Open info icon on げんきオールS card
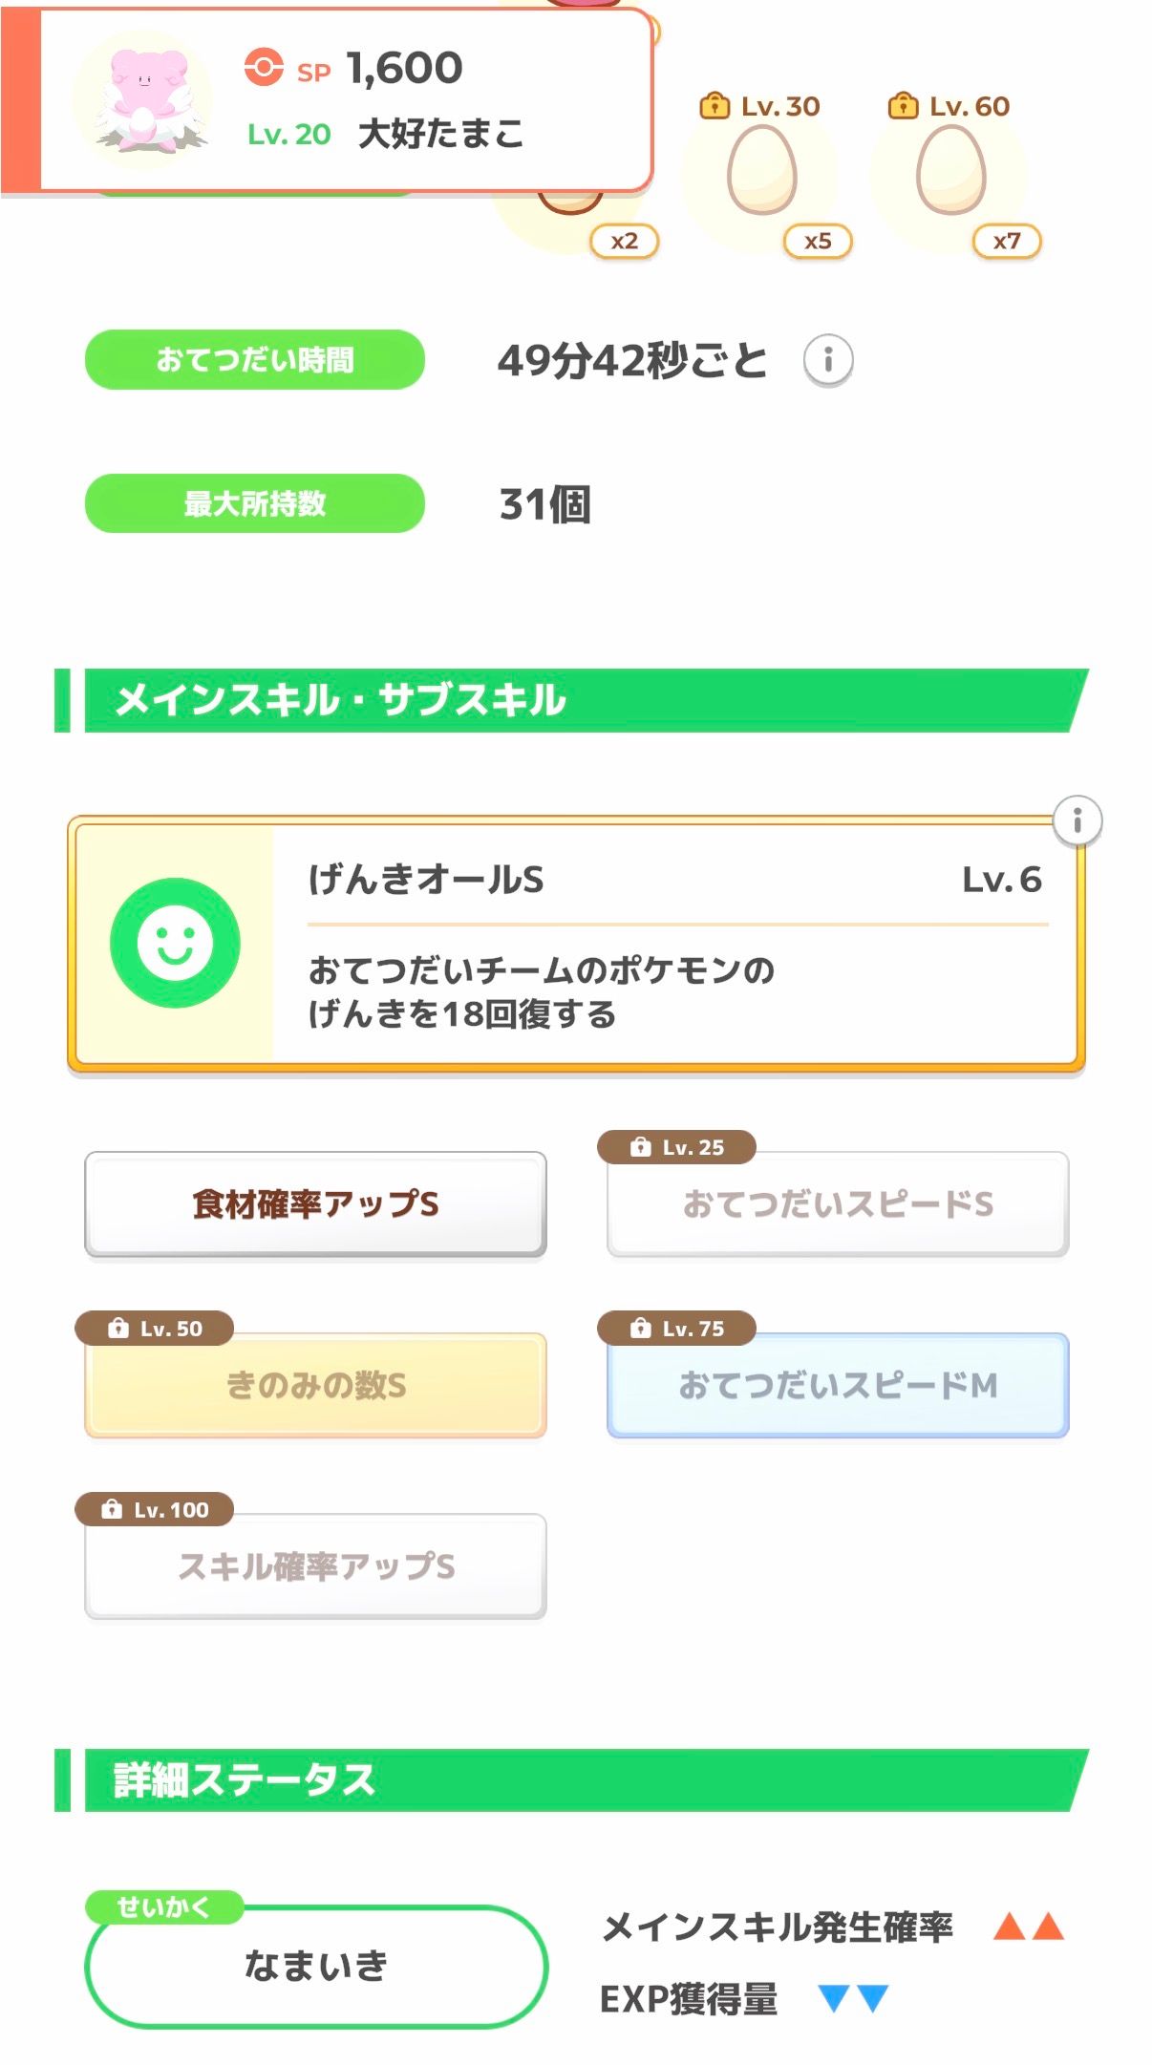This screenshot has width=1152, height=2065. pos(1077,820)
